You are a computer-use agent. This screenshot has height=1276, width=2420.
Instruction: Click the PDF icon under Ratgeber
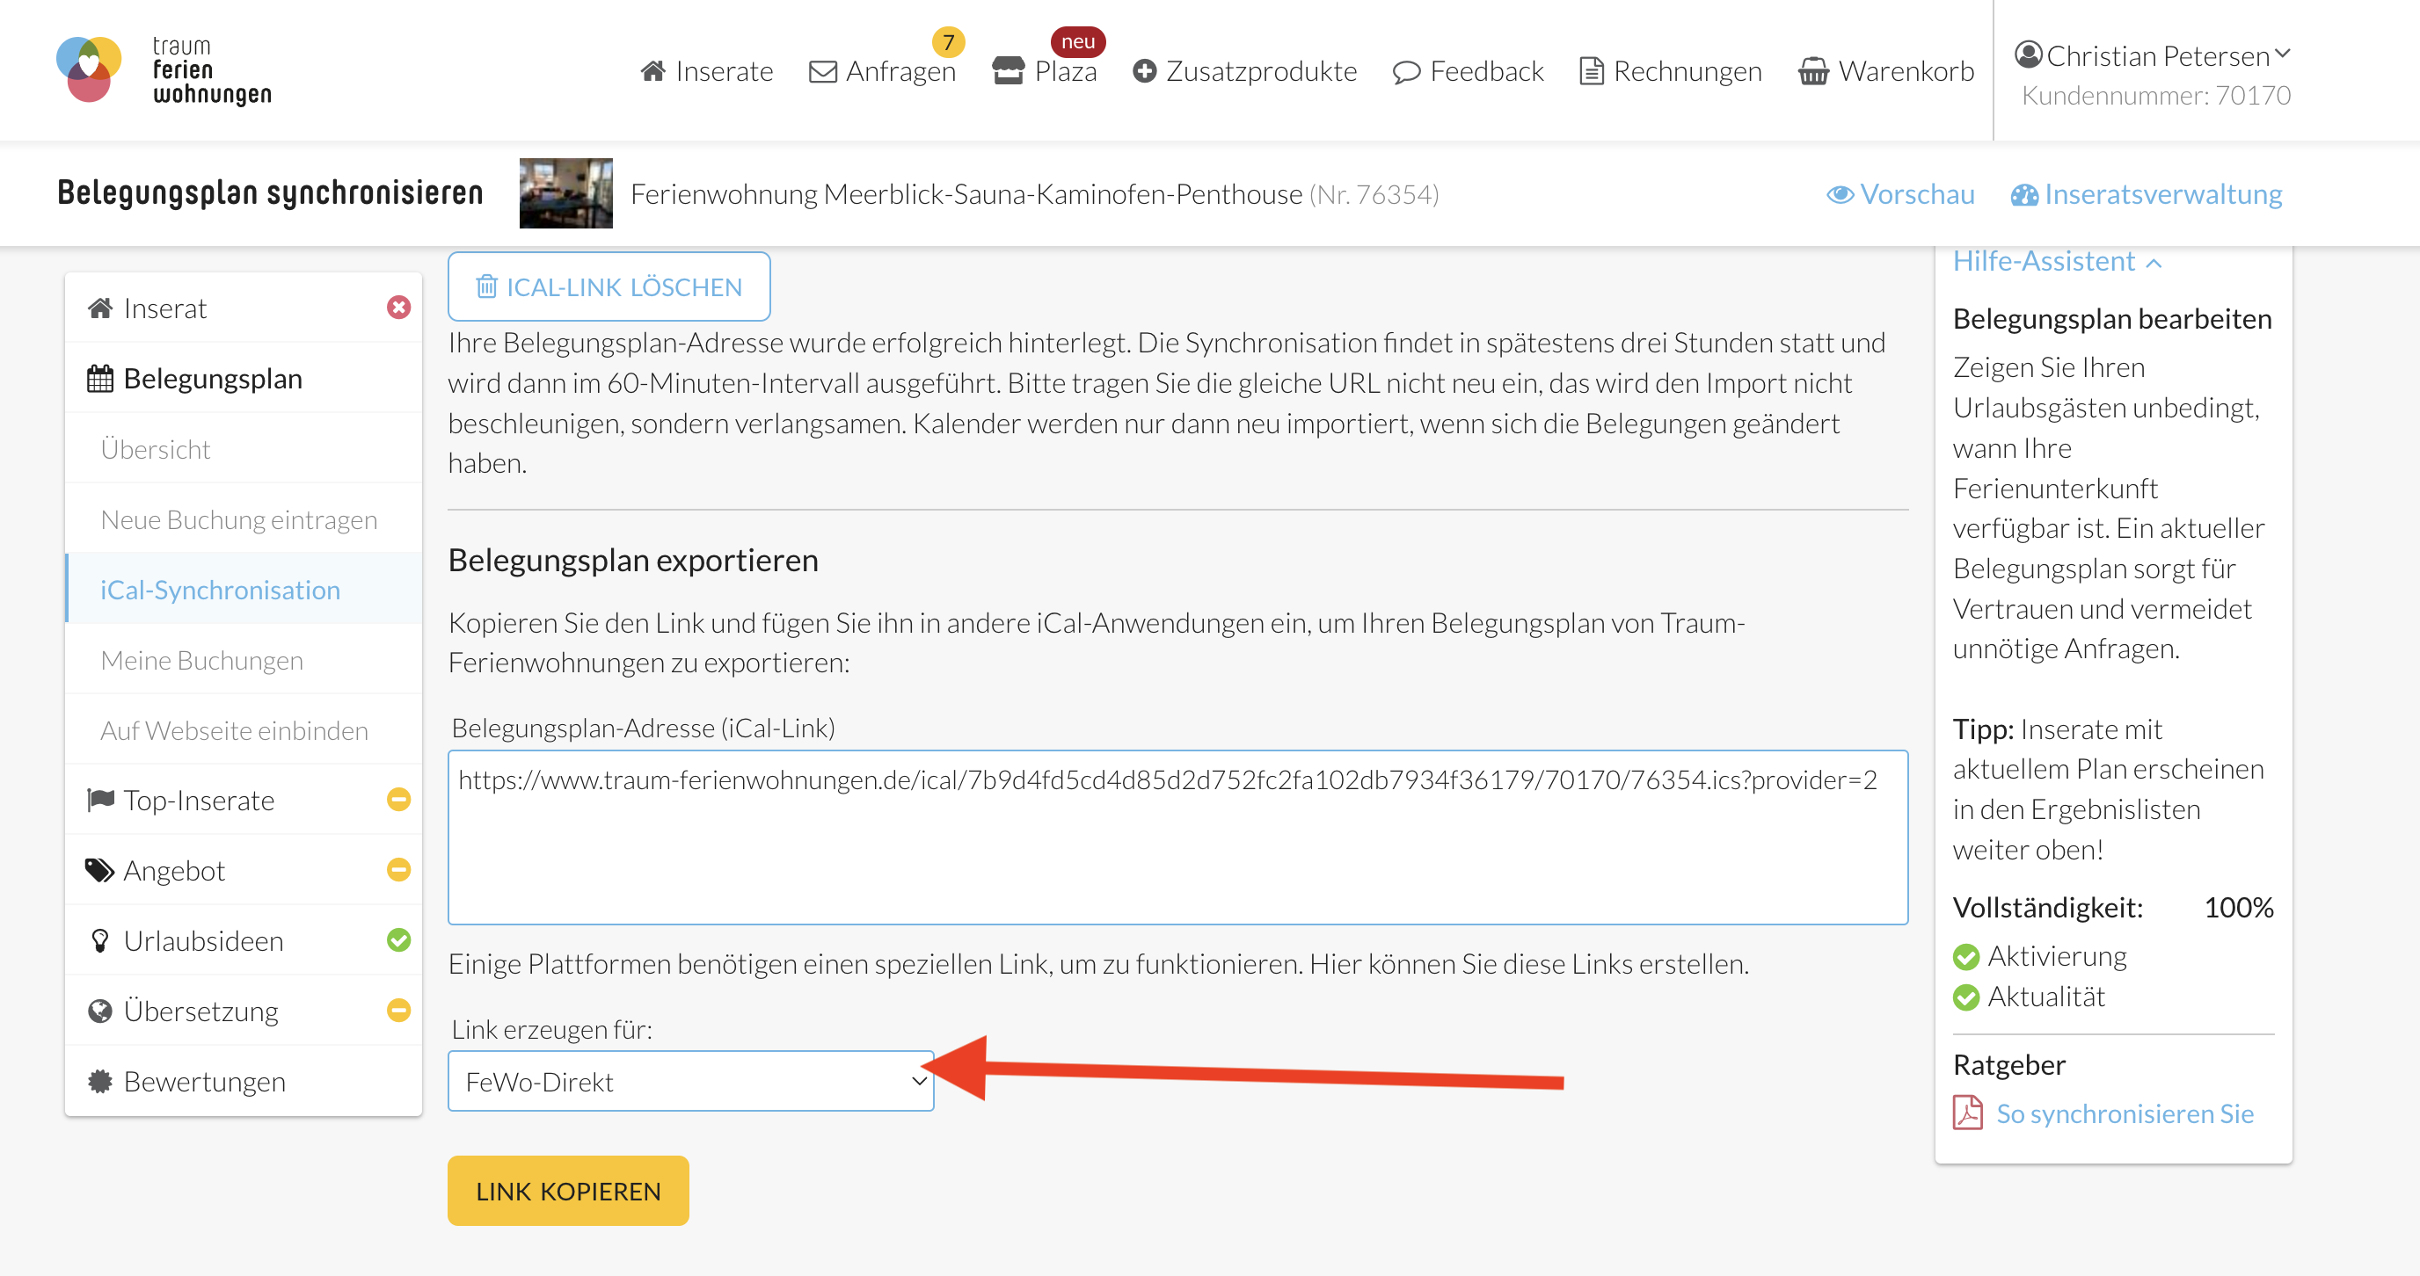(x=1967, y=1113)
